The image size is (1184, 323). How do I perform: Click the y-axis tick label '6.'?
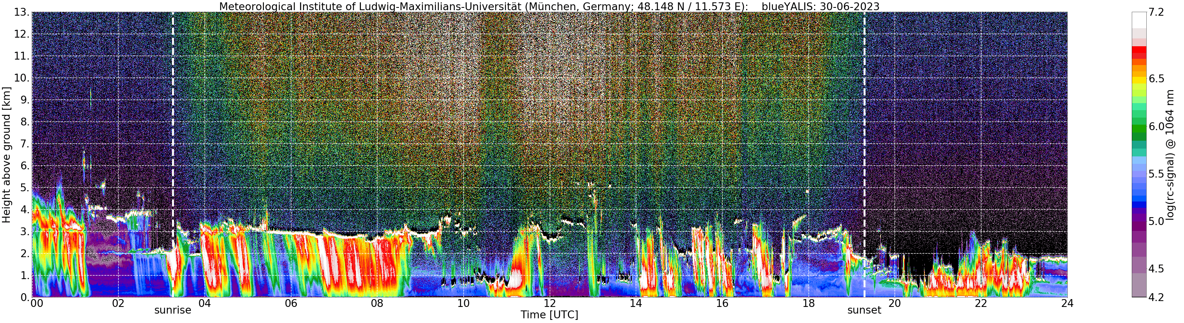tap(25, 166)
